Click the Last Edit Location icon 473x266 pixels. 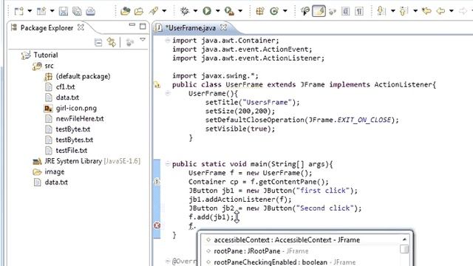(x=426, y=11)
